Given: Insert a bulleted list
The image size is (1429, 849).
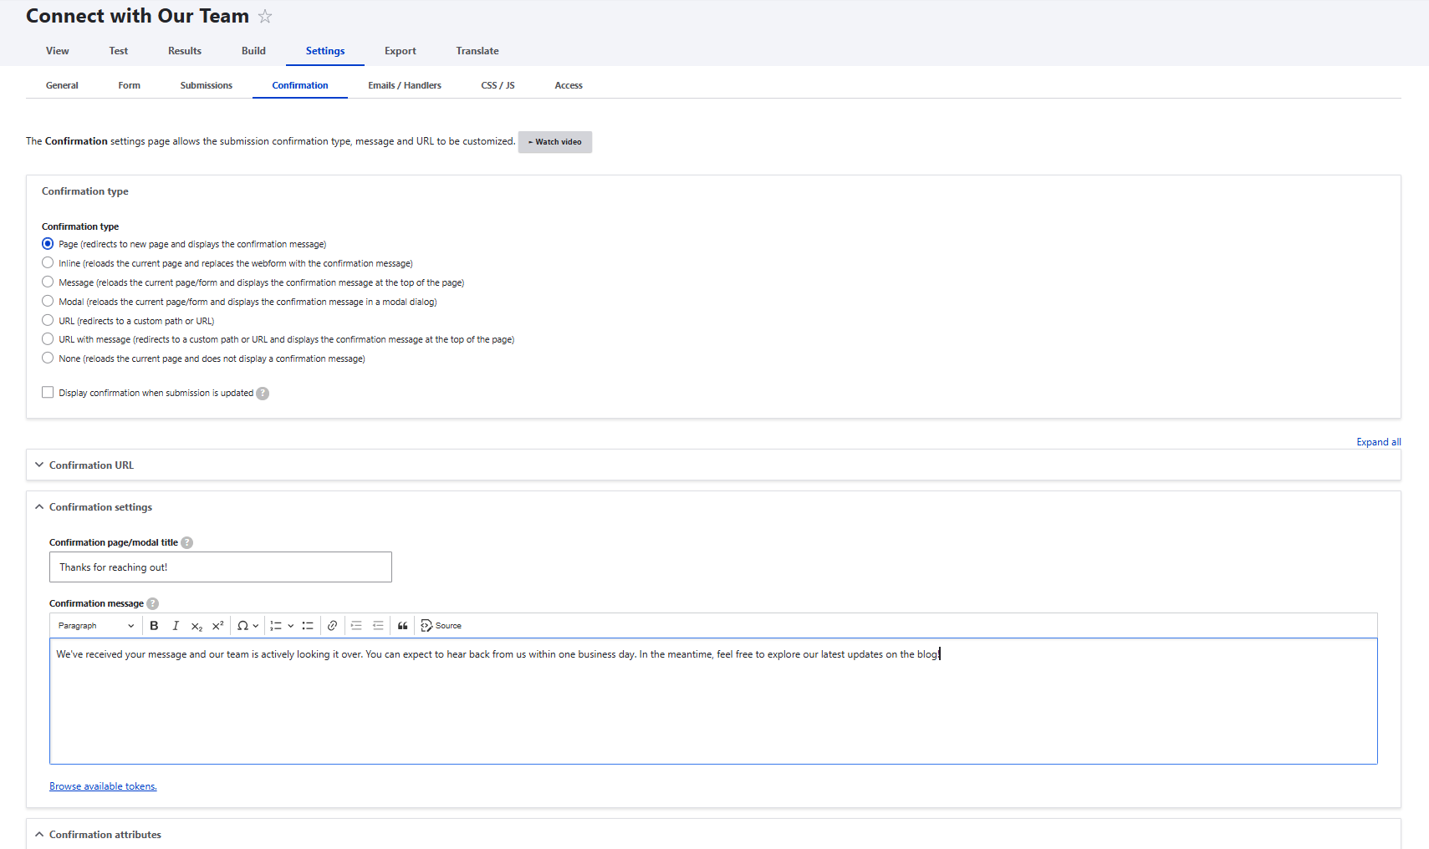Looking at the screenshot, I should coord(308,625).
